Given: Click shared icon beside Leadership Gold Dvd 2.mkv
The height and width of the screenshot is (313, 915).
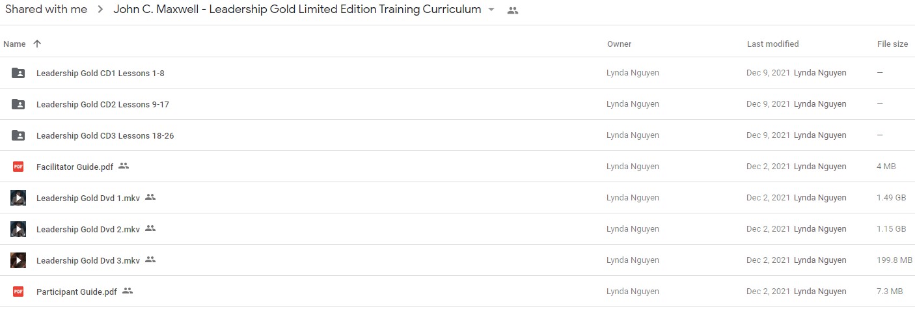Looking at the screenshot, I should 150,228.
